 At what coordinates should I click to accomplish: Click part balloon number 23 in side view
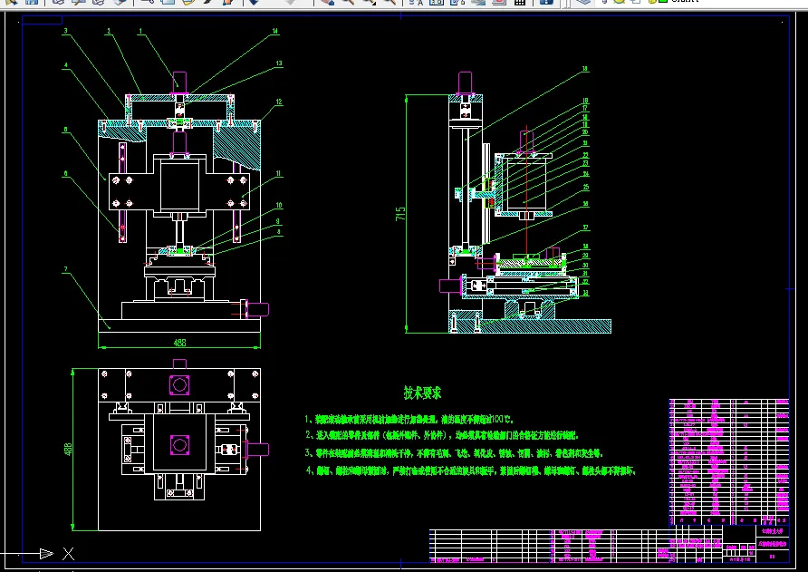(x=586, y=163)
